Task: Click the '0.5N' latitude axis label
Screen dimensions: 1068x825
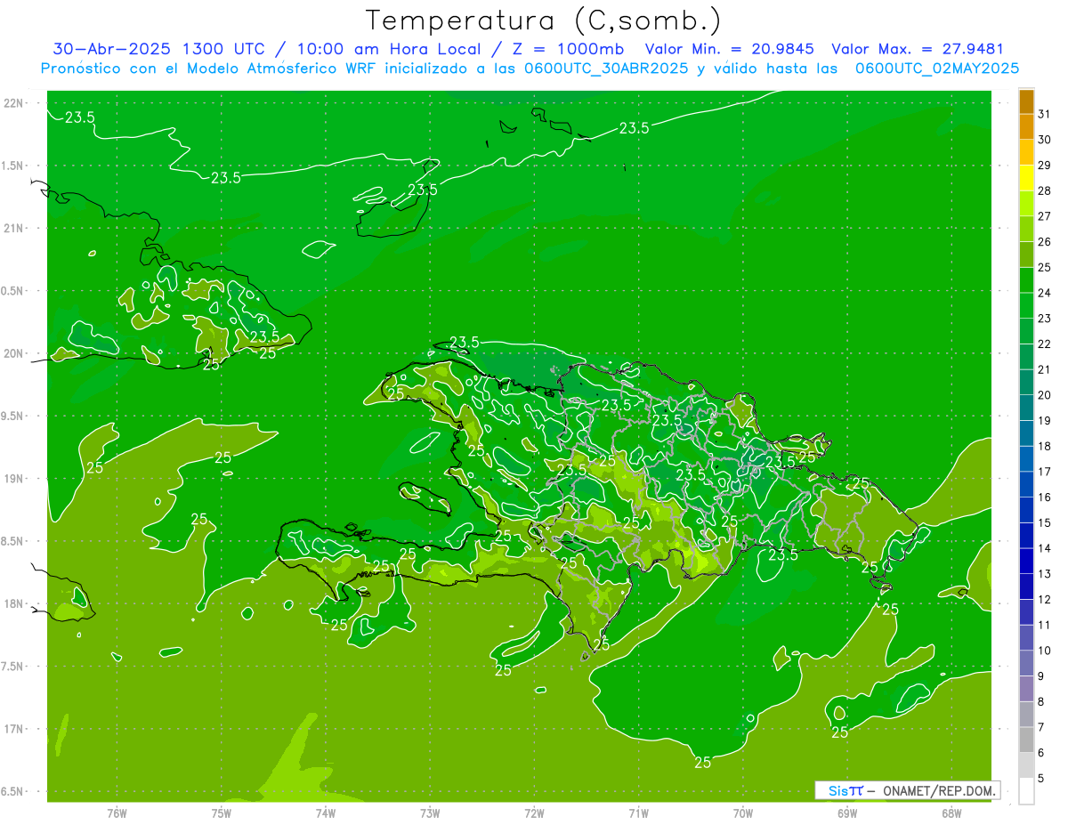Action: (x=13, y=291)
